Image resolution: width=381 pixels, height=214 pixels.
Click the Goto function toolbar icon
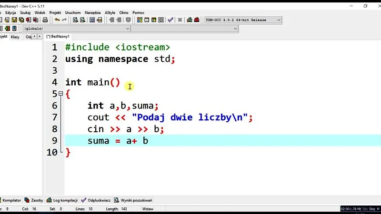tap(92, 20)
